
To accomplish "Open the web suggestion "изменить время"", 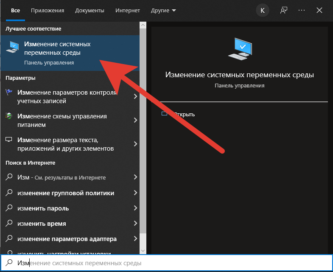I will pos(42,224).
